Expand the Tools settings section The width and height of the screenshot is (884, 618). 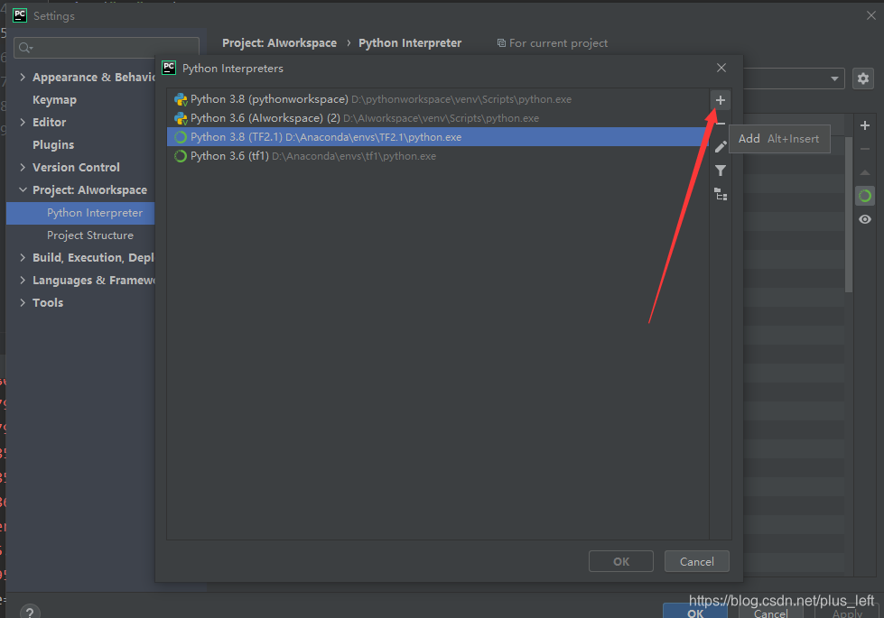point(23,302)
